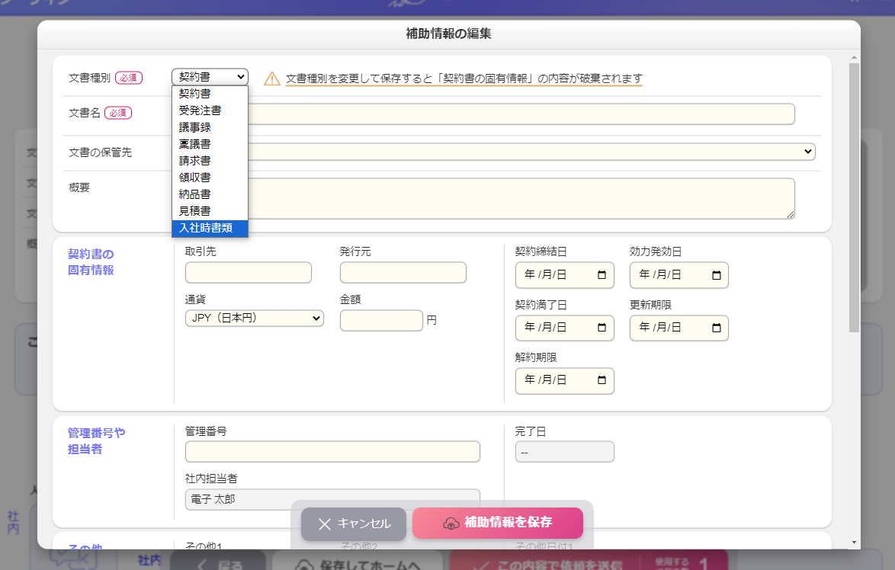Click the dialog scrollbar down arrow
895x570 pixels.
[854, 543]
